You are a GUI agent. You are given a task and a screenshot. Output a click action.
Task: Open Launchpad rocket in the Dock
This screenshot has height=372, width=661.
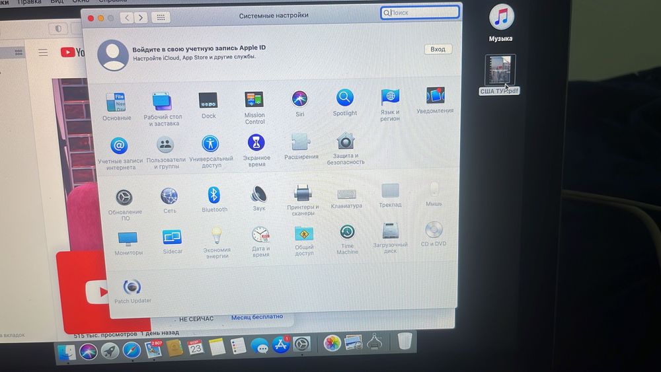pos(110,351)
